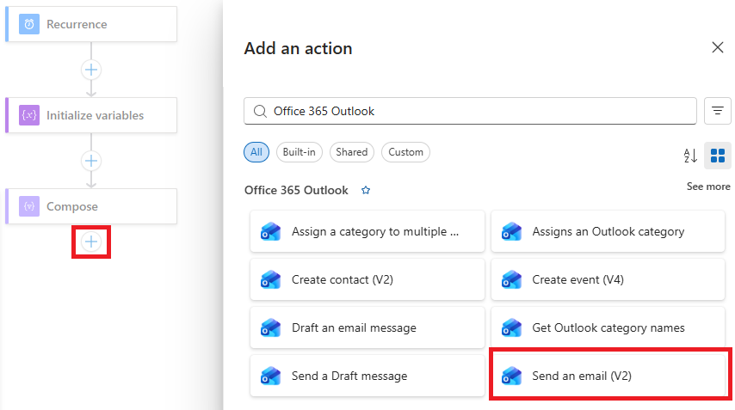Select the Custom filter tab
The height and width of the screenshot is (410, 735).
[405, 152]
